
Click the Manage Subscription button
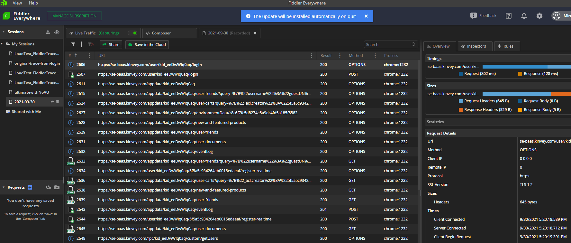pos(74,16)
